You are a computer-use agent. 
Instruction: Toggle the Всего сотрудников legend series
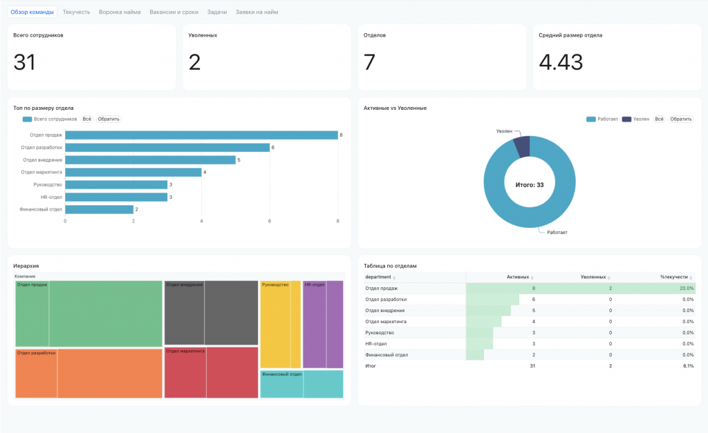coord(50,119)
